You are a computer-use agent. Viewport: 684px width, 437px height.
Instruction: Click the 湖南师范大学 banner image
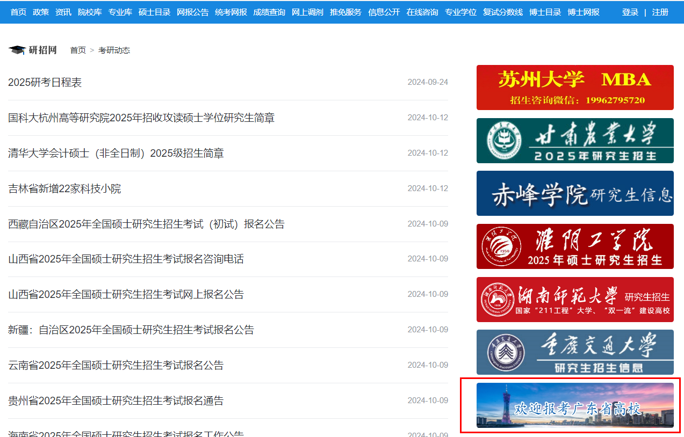tap(575, 300)
